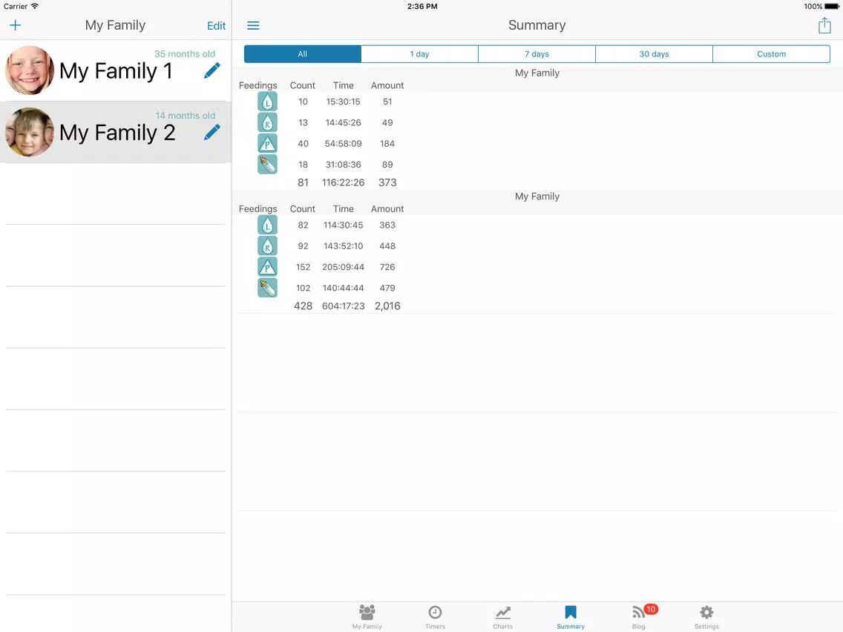Select the All time filter segment

click(x=303, y=54)
